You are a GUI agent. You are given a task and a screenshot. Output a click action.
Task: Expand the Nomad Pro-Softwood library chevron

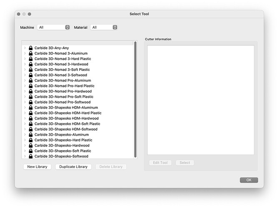pos(25,102)
